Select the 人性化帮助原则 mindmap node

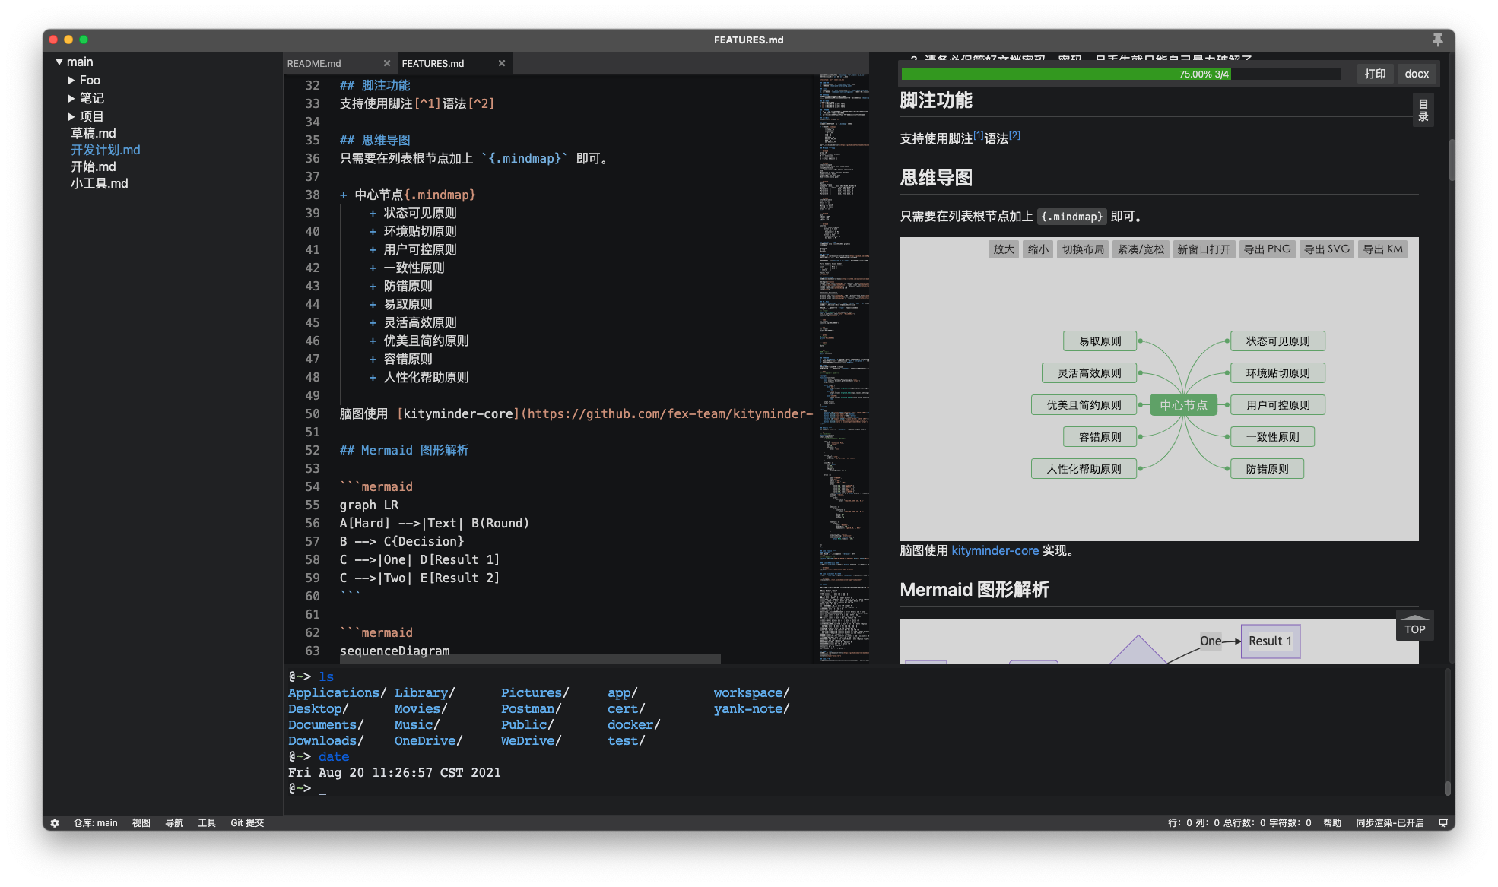(x=1084, y=469)
